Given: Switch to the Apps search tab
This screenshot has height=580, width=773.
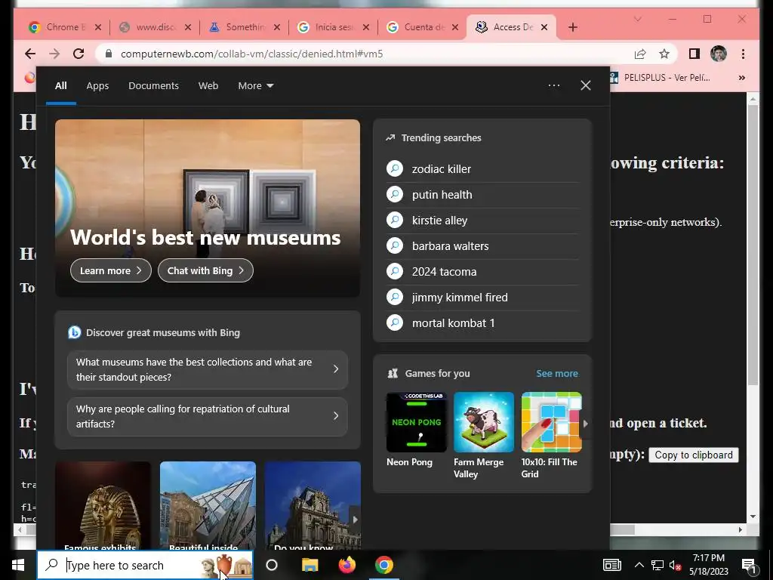Looking at the screenshot, I should click(97, 86).
